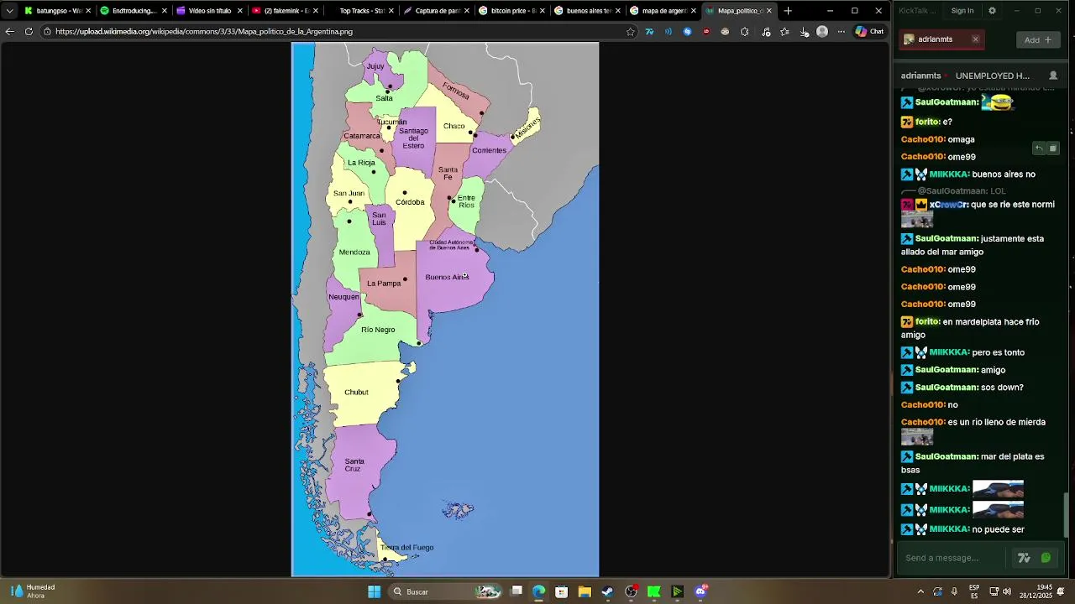Click Sign In in KickTalk
The image size is (1075, 604).
962,11
